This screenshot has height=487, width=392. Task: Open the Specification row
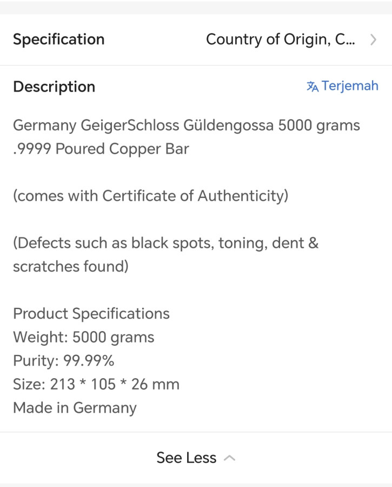coord(59,40)
